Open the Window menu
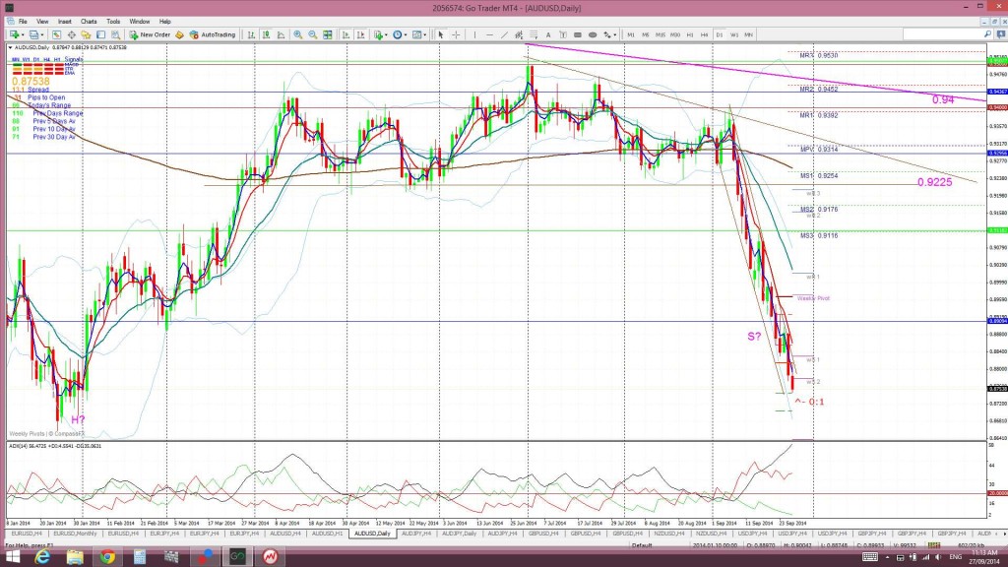Image resolution: width=1008 pixels, height=567 pixels. [x=140, y=22]
